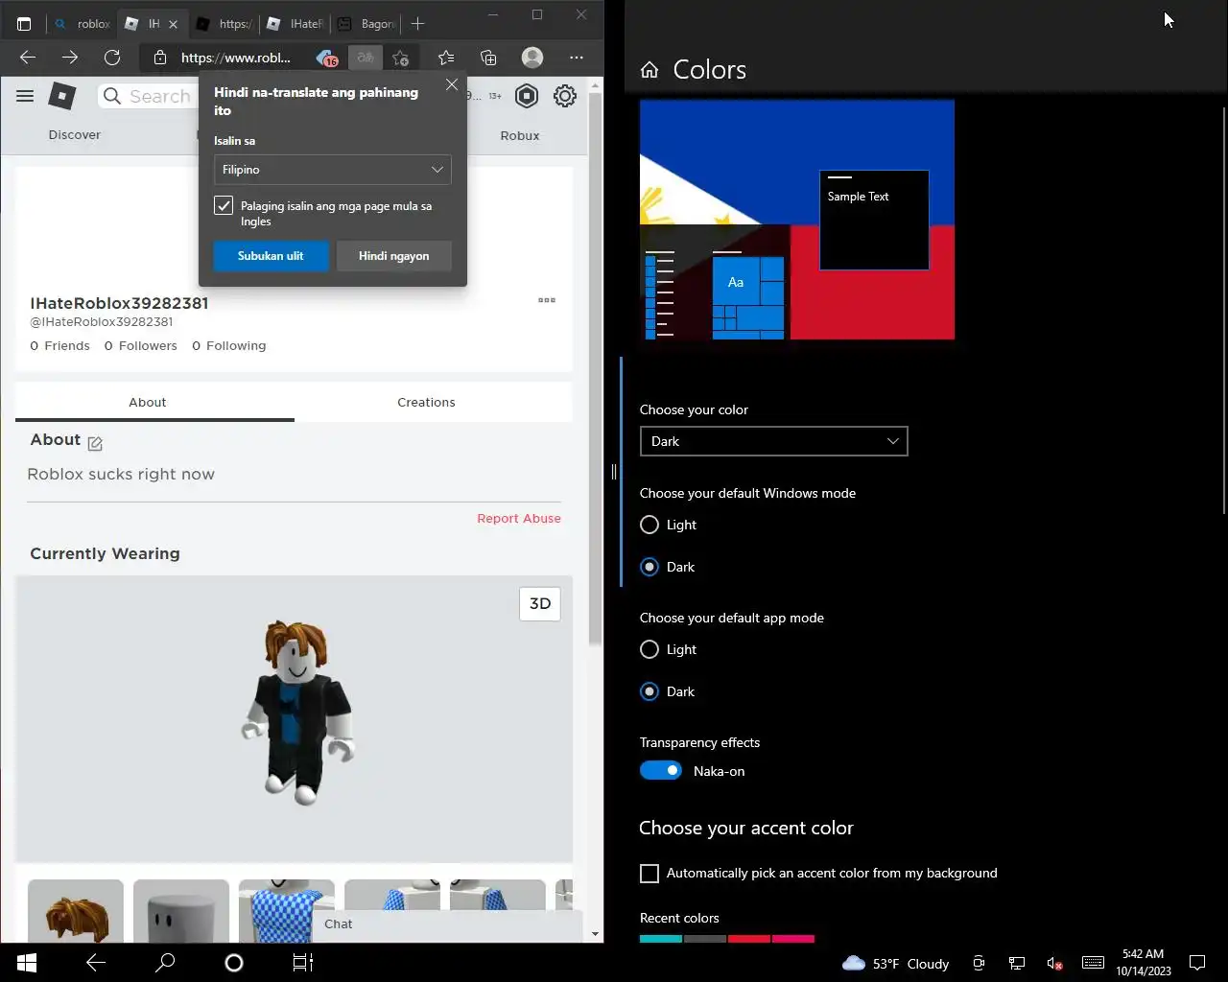Select Dark for default app mode
1228x982 pixels.
(x=649, y=691)
